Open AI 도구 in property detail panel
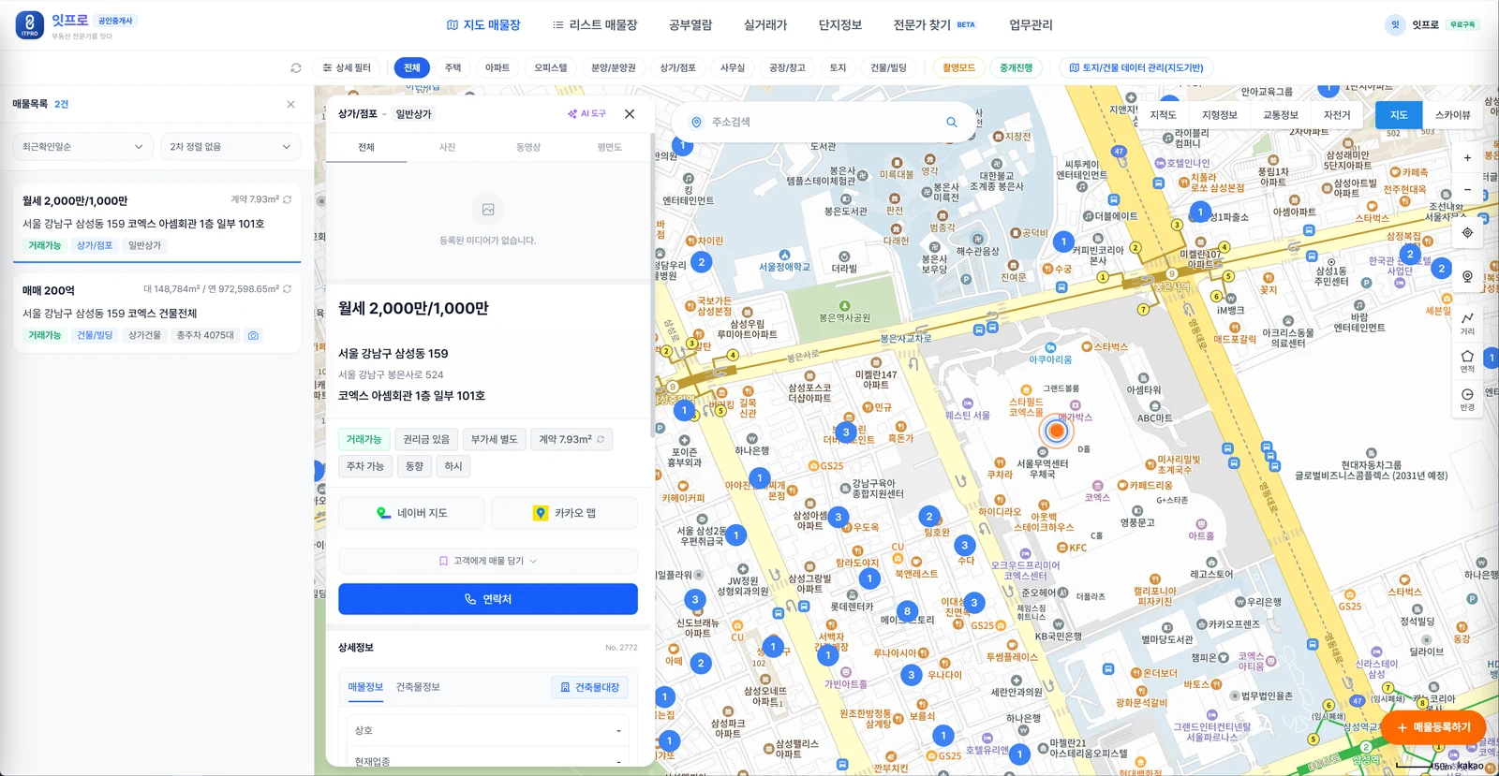 (x=586, y=114)
